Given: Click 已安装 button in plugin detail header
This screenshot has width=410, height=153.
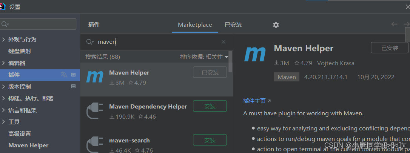Looking at the screenshot, I should pos(389,48).
